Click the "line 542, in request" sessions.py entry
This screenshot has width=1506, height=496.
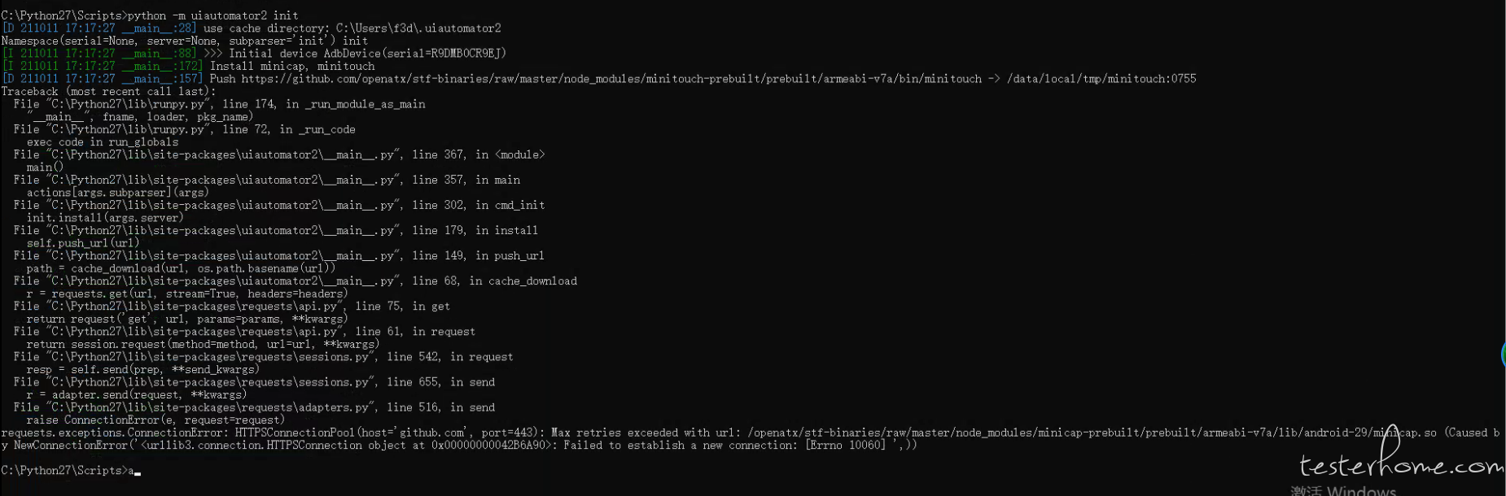[x=450, y=357]
